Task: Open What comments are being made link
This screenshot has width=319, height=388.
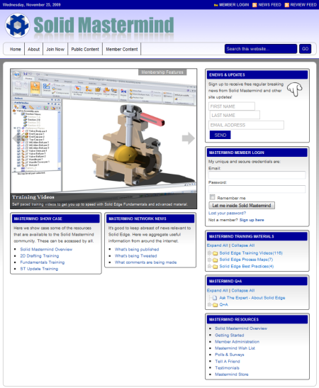Action: click(x=145, y=262)
